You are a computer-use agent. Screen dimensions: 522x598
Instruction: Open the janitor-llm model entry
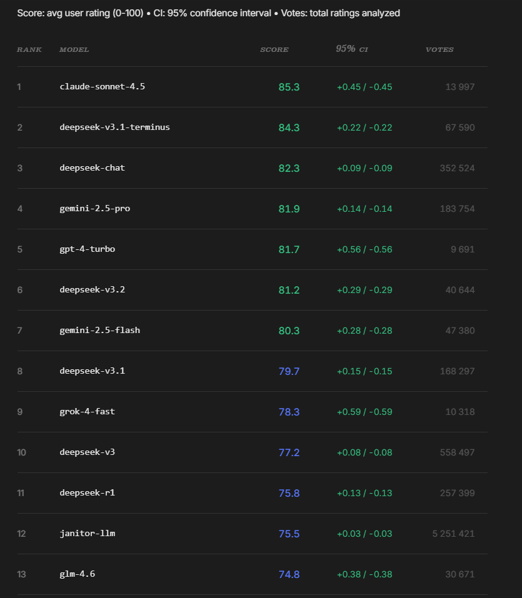click(x=88, y=534)
